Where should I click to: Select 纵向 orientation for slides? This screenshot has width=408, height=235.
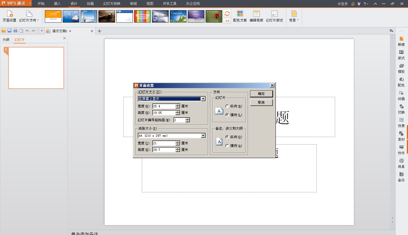pyautogui.click(x=227, y=106)
